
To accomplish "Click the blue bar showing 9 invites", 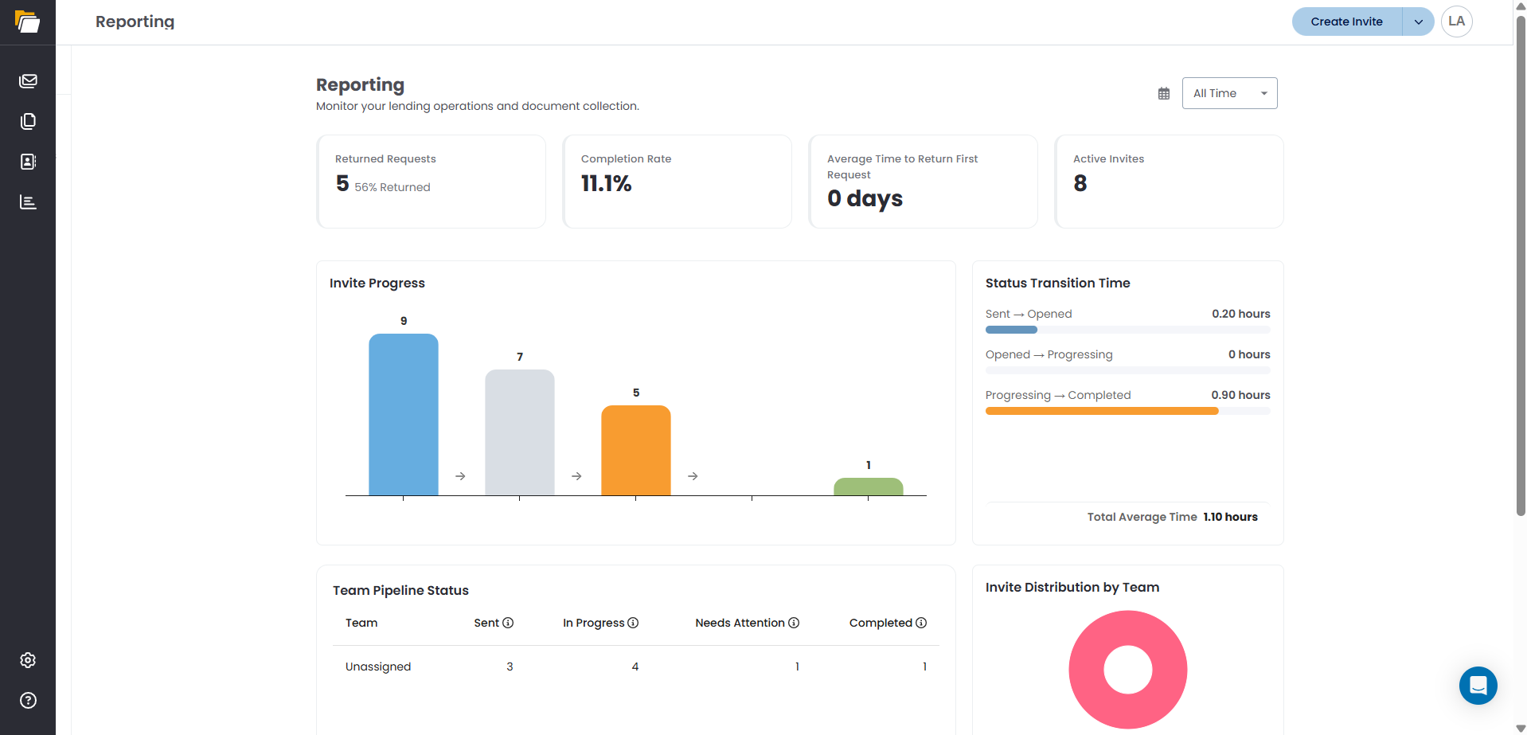I will click(404, 414).
